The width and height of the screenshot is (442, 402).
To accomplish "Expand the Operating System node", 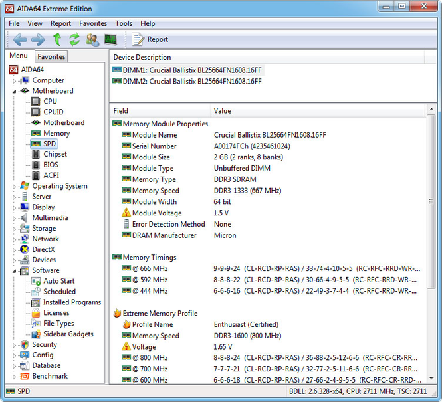I will pos(14,187).
